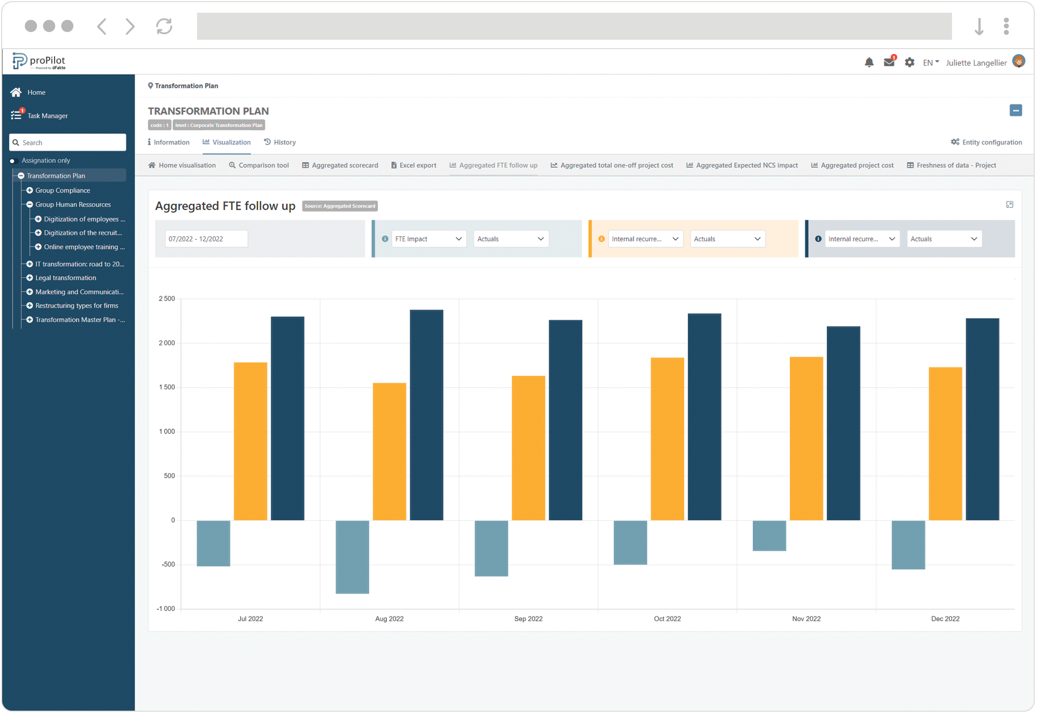
Task: Open the Comparison tool
Action: tap(259, 165)
